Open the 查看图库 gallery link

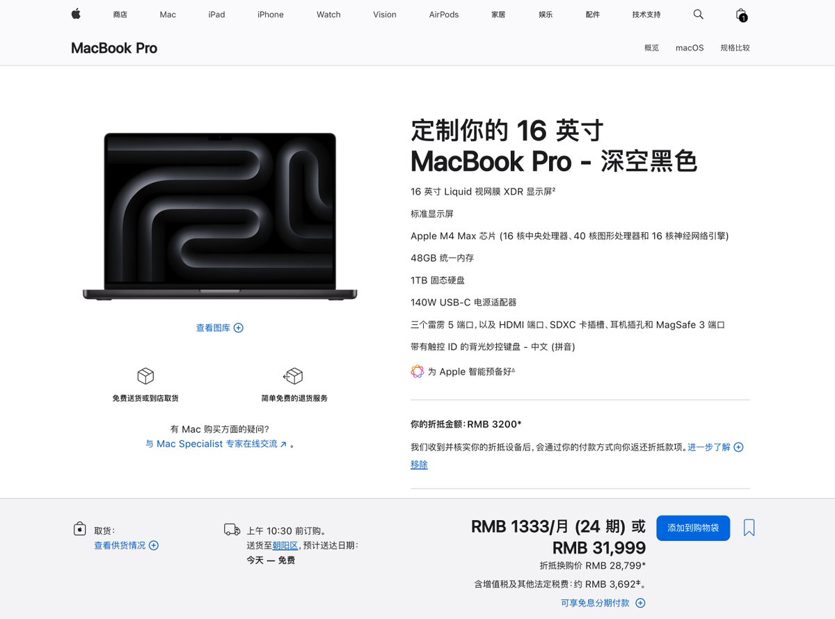(213, 328)
